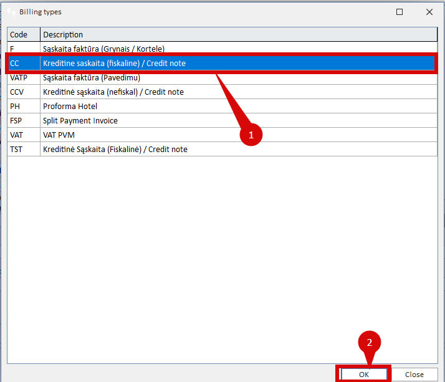The height and width of the screenshot is (382, 445).
Task: Click the CC code cell
Action: tap(24, 63)
